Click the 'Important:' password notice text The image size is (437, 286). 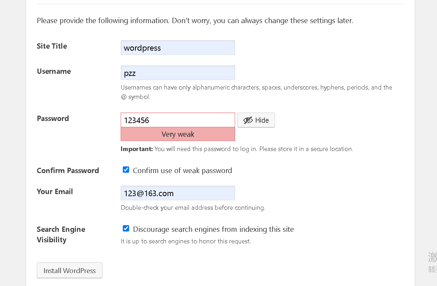[x=237, y=149]
